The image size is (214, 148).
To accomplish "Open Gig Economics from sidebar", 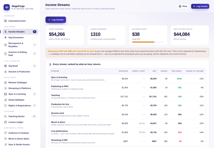I will click(20, 38).
